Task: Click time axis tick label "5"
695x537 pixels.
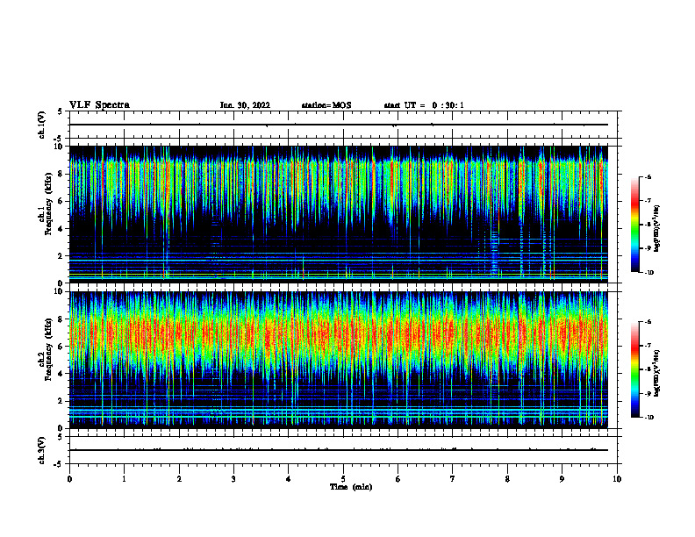Action: tap(343, 479)
